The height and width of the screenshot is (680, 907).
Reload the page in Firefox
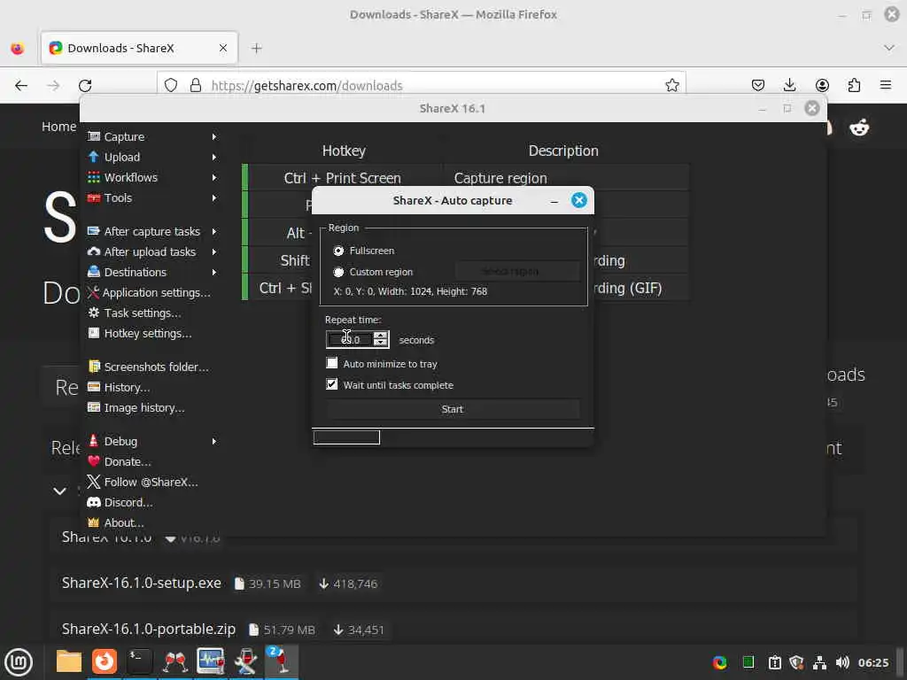tap(85, 86)
